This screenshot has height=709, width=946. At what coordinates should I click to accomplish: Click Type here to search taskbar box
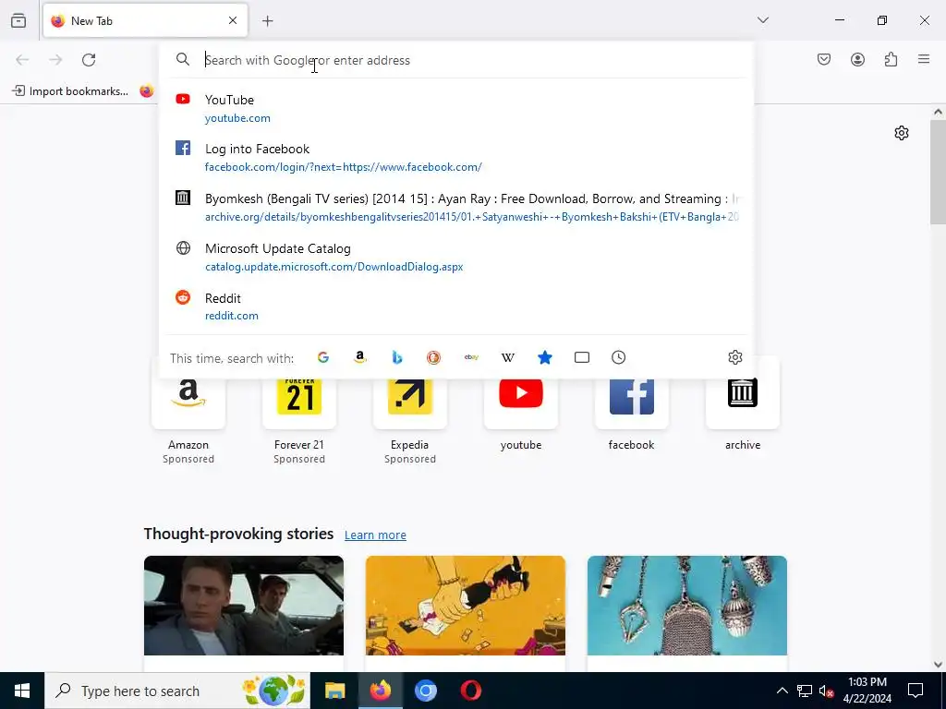click(x=177, y=691)
